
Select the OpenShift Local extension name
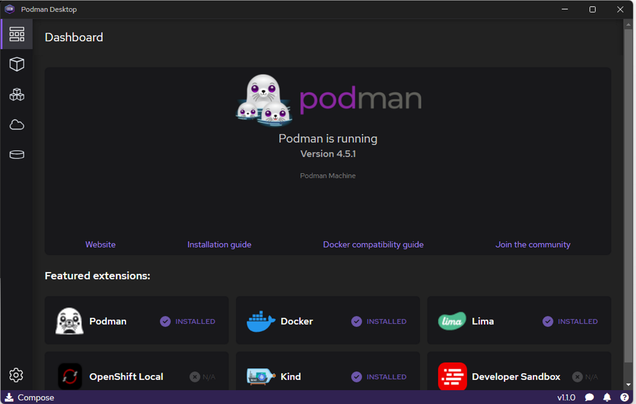point(127,377)
